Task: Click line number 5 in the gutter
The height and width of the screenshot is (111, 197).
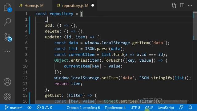Action: pyautogui.click(x=26, y=37)
